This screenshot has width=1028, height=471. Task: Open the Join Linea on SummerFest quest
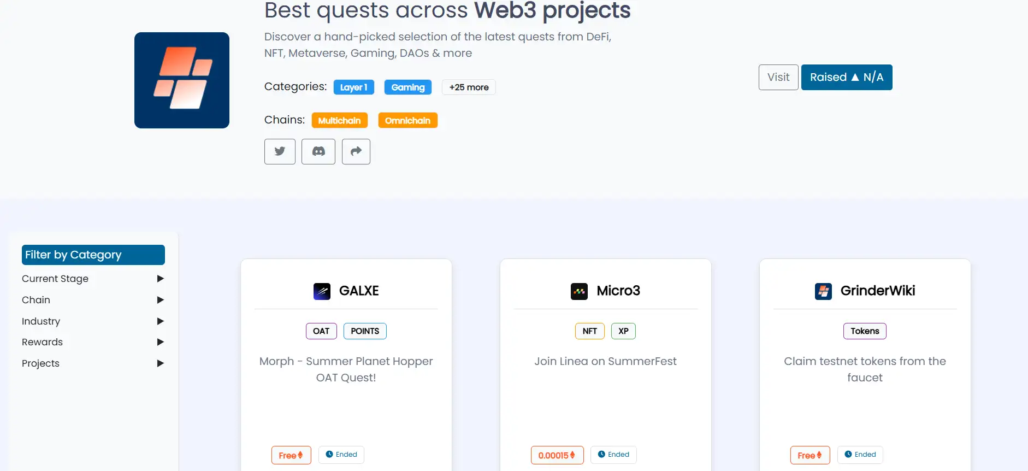pos(605,361)
